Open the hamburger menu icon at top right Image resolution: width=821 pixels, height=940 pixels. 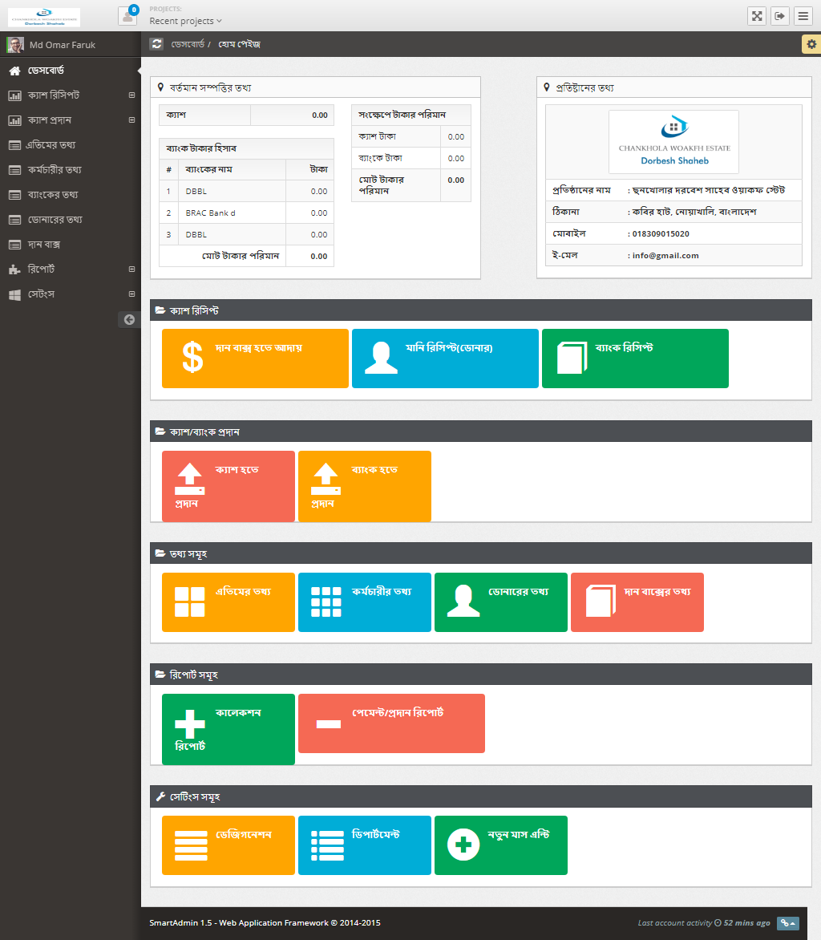coord(803,16)
